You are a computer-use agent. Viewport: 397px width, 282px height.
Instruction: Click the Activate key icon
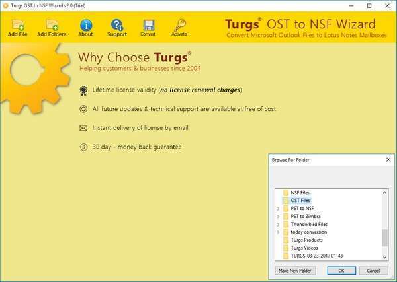[x=179, y=25]
